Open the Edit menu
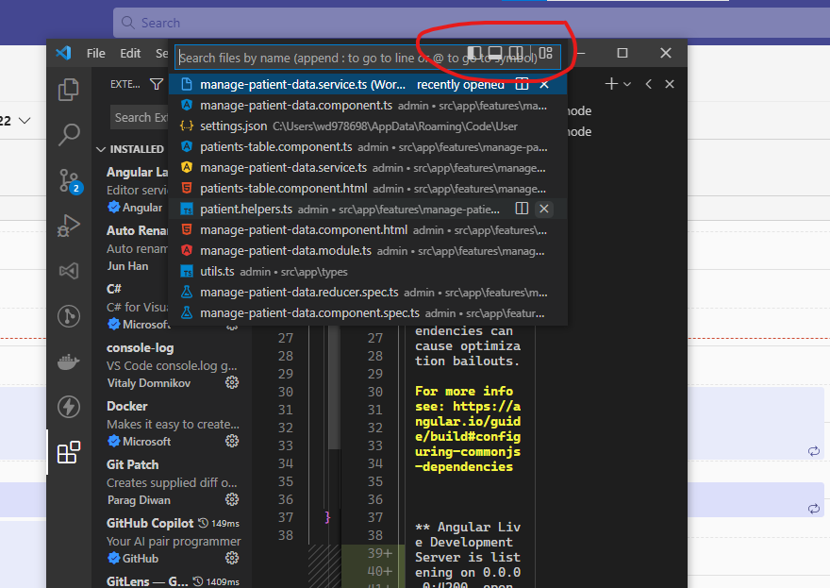Image resolution: width=830 pixels, height=588 pixels. [130, 54]
